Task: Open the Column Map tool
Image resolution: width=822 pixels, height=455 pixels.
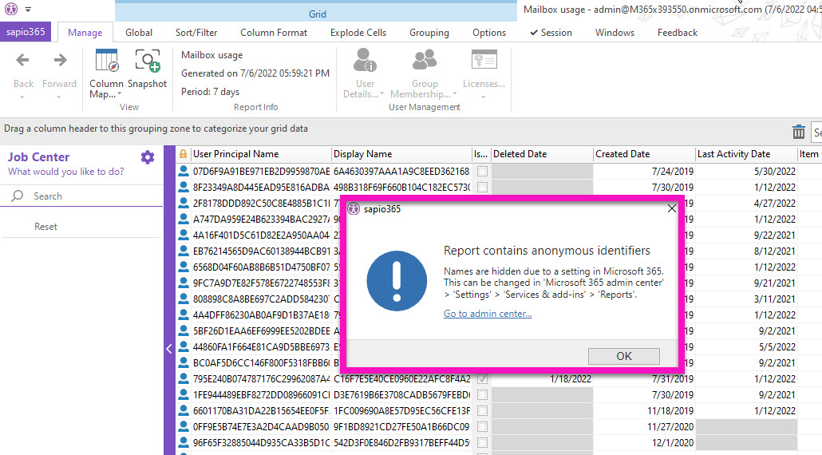Action: pyautogui.click(x=106, y=73)
